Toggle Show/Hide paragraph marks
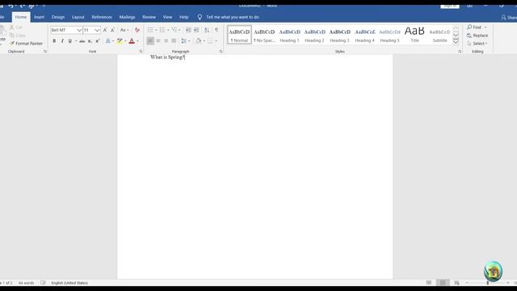The height and width of the screenshot is (291, 517). (216, 30)
